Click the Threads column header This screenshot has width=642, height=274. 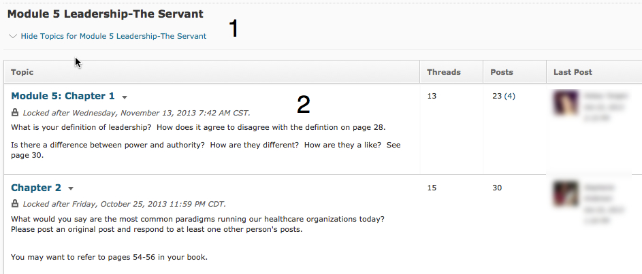(444, 72)
